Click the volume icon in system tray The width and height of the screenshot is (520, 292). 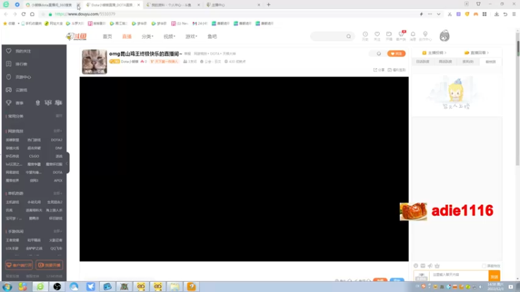point(480,287)
